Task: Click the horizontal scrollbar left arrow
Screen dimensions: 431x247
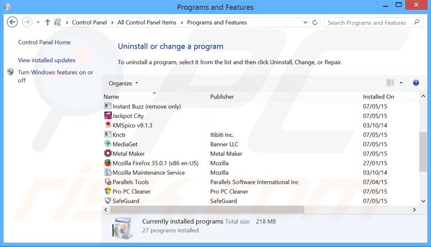Action: point(105,209)
